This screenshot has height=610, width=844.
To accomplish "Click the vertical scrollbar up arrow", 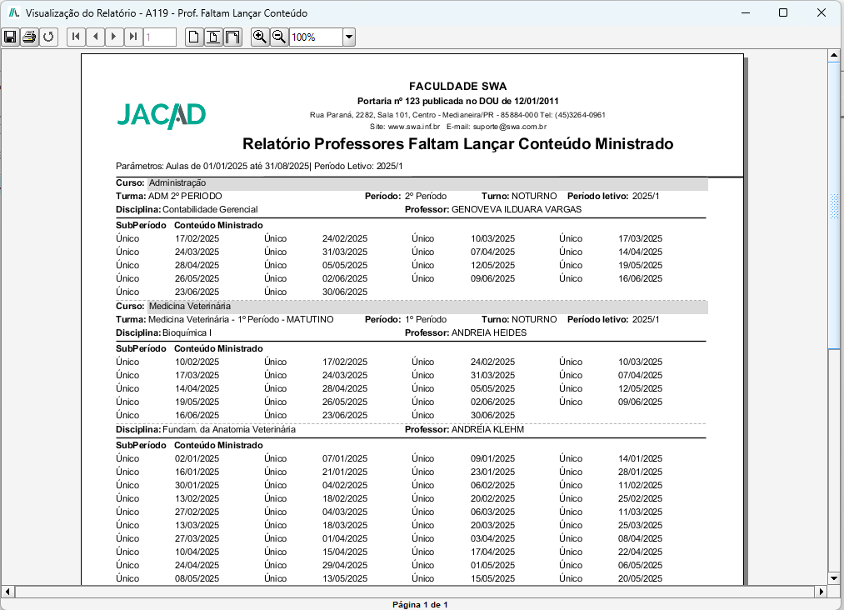I will [834, 55].
